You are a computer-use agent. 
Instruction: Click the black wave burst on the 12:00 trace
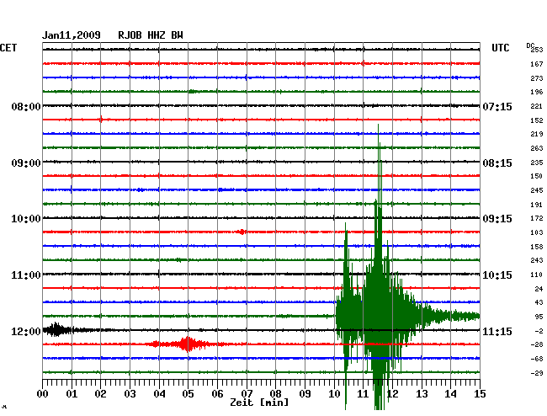point(57,329)
